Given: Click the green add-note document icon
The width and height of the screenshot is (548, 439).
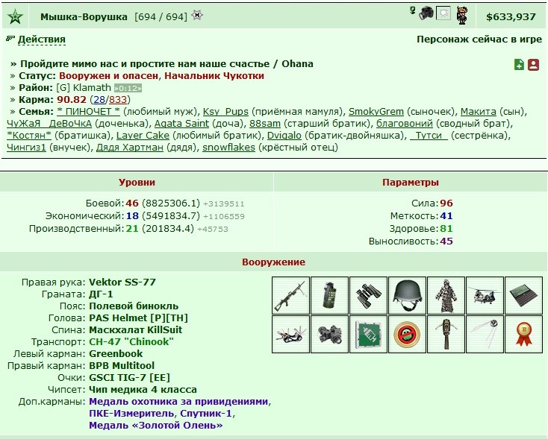Looking at the screenshot, I should pos(519,65).
